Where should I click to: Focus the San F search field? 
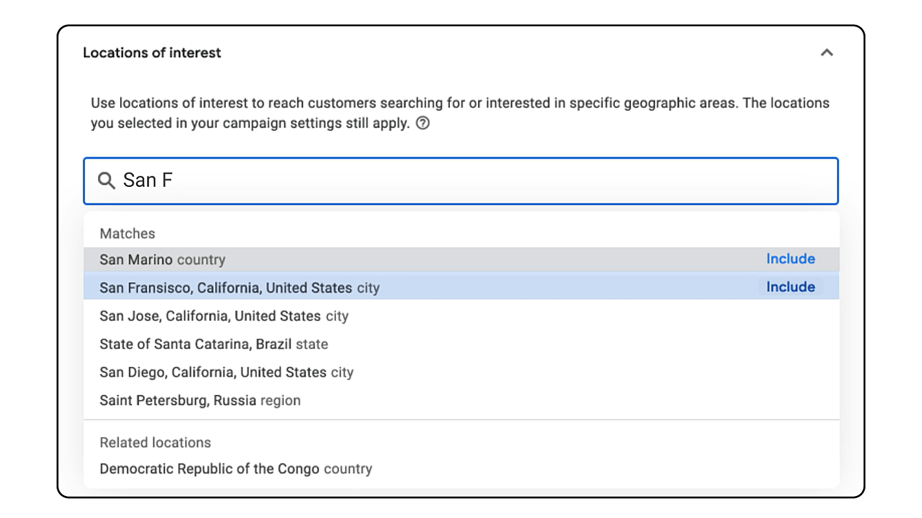coord(461,181)
